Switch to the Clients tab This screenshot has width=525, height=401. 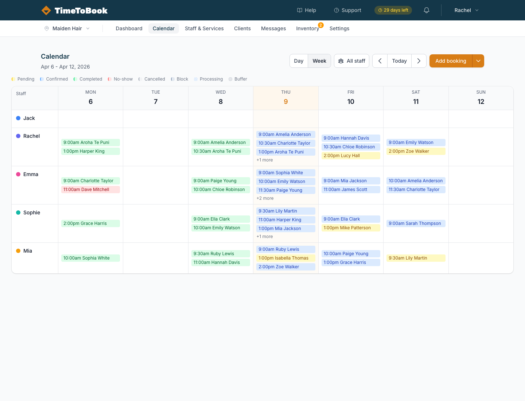tap(242, 28)
